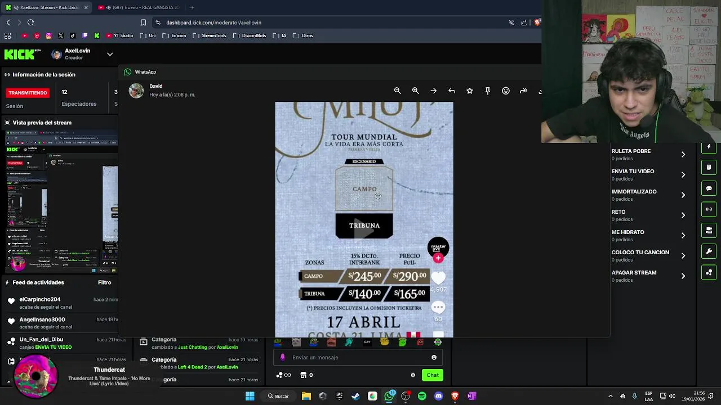Open Discord from the taskbar
The height and width of the screenshot is (405, 721).
point(439,396)
